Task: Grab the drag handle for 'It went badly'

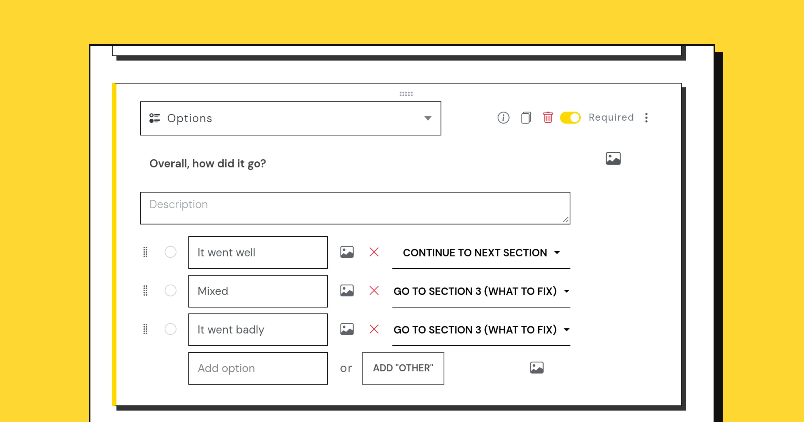Action: tap(145, 329)
